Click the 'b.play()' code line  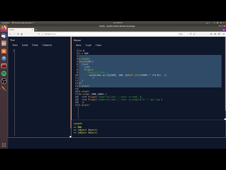pyautogui.click(x=84, y=105)
